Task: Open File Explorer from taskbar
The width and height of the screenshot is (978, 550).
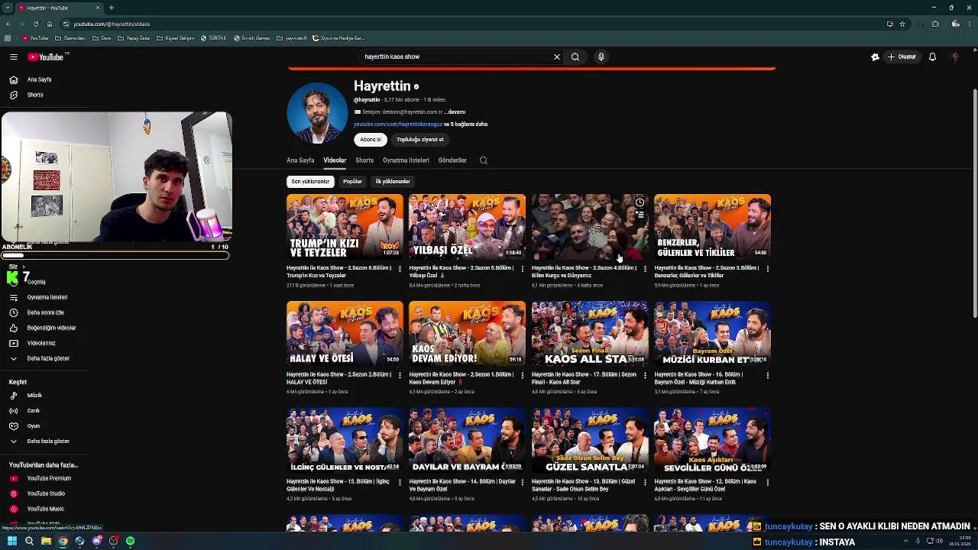Action: click(x=46, y=541)
